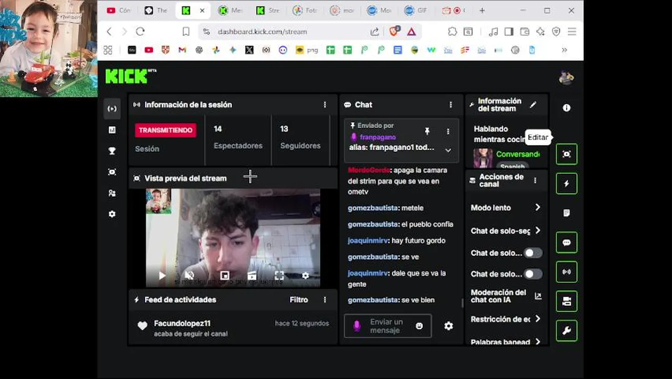Unmute the stream preview audio
Image resolution: width=672 pixels, height=379 pixels.
click(190, 275)
